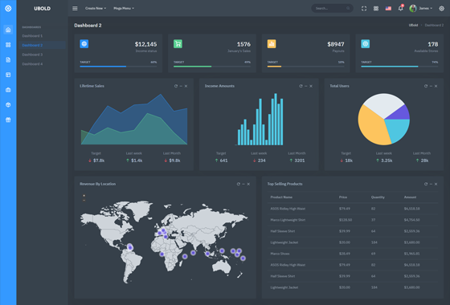
Task: Refresh the Top Selling Products card
Action: click(x=426, y=184)
